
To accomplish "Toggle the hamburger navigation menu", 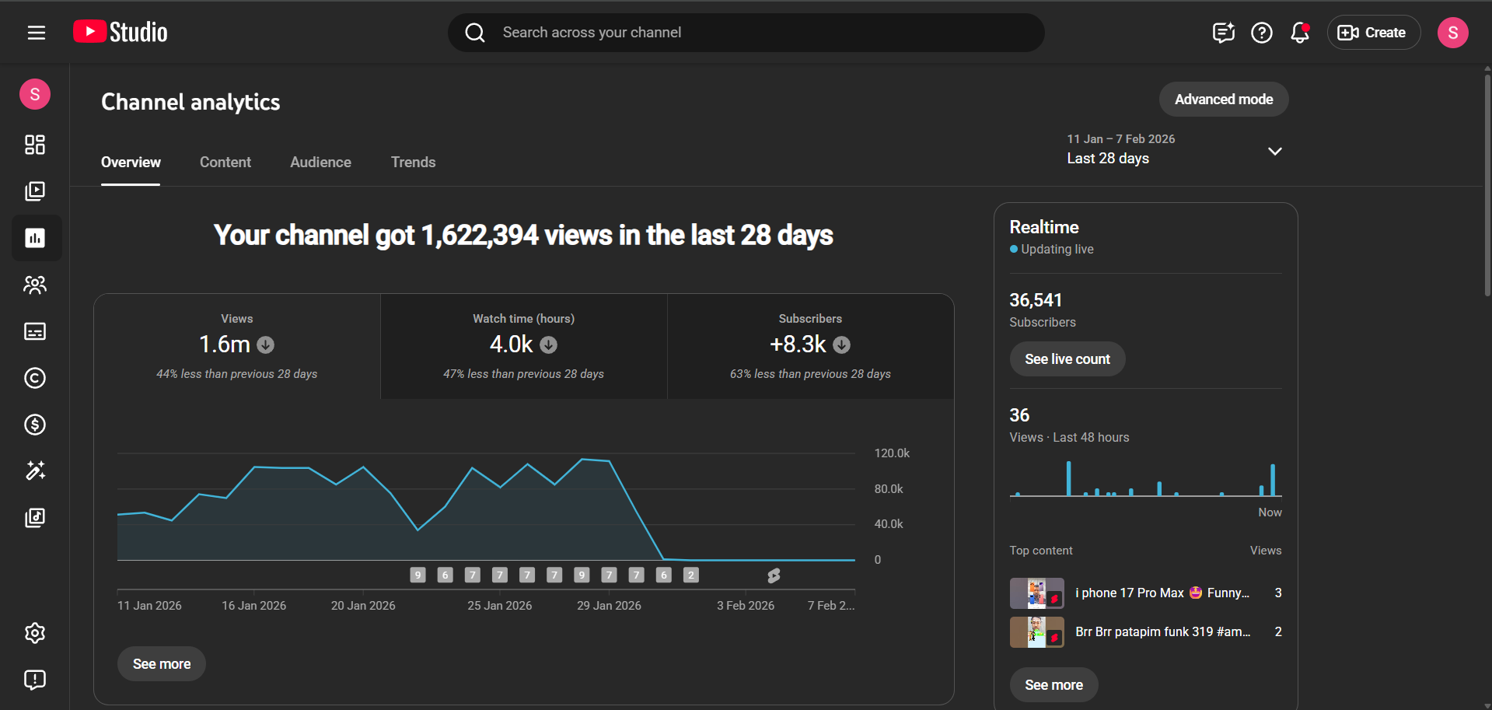I will pos(37,33).
